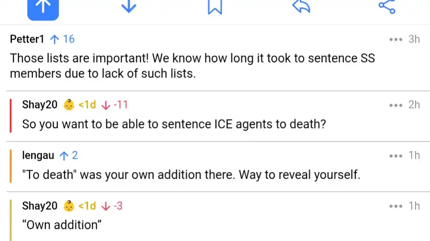Open Petter1's user profile

tap(27, 40)
